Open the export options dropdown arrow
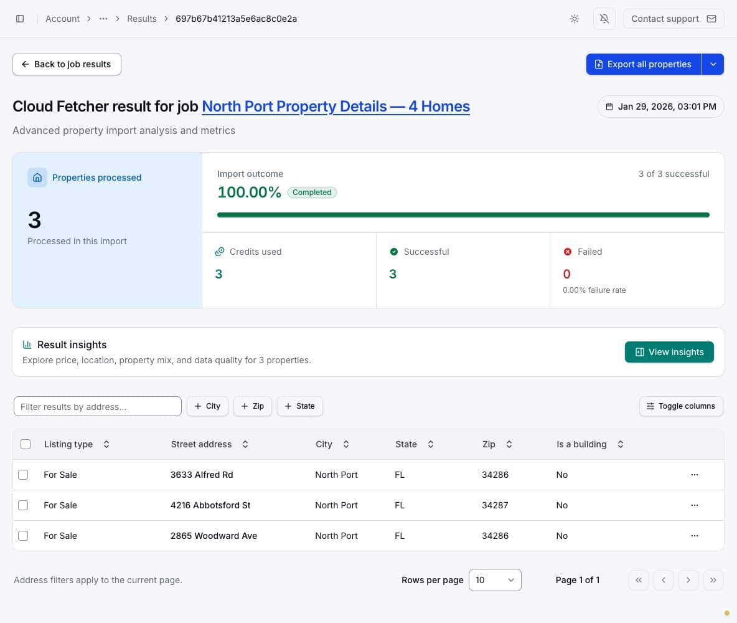 pyautogui.click(x=713, y=64)
